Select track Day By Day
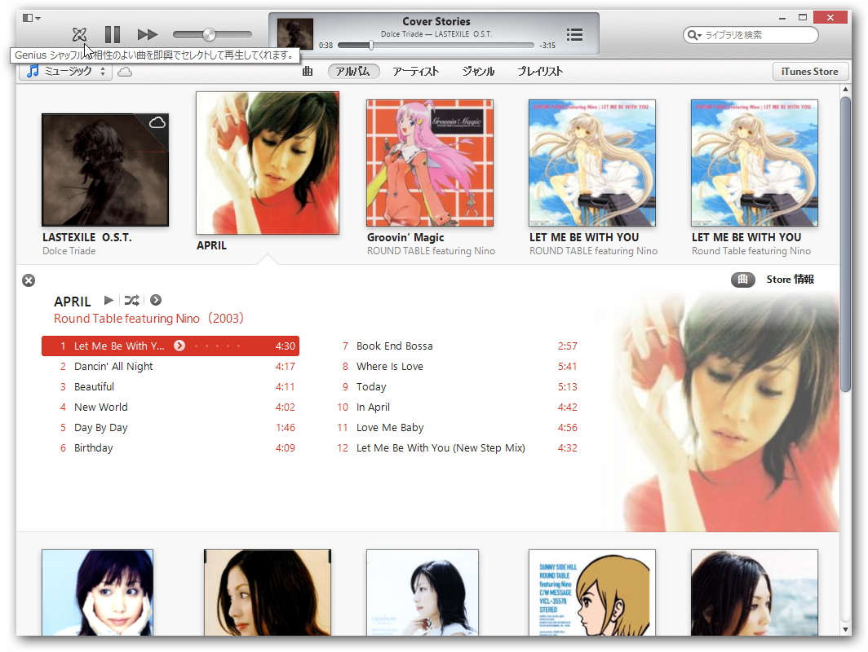Screen dimensions: 868x652 point(170,428)
